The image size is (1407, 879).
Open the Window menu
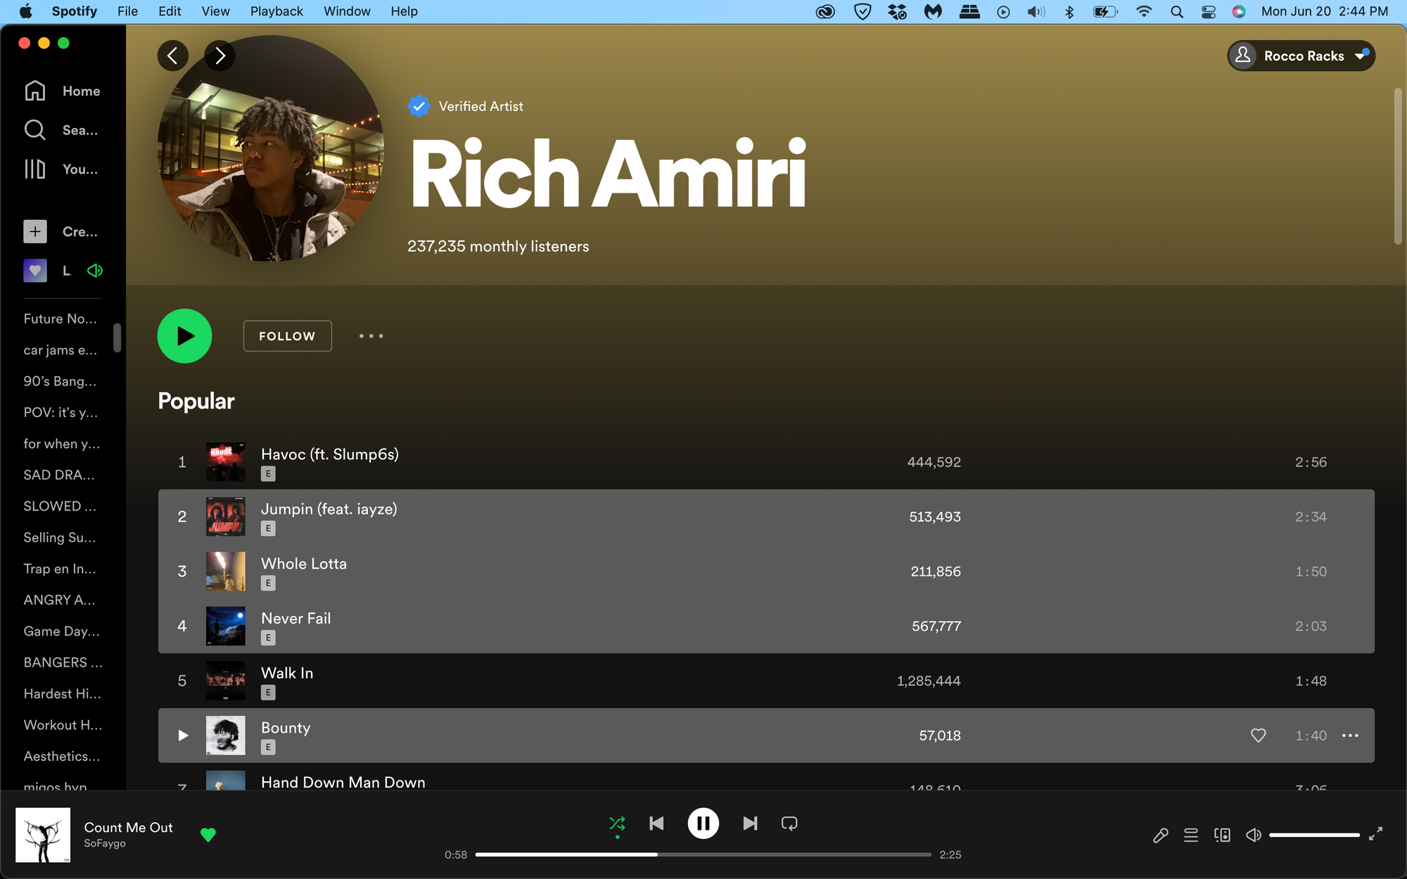[347, 11]
